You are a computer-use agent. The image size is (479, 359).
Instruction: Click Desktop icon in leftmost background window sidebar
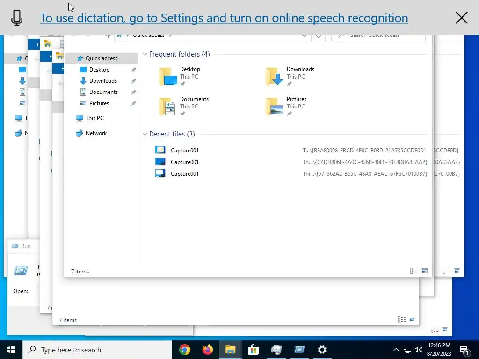(x=22, y=70)
